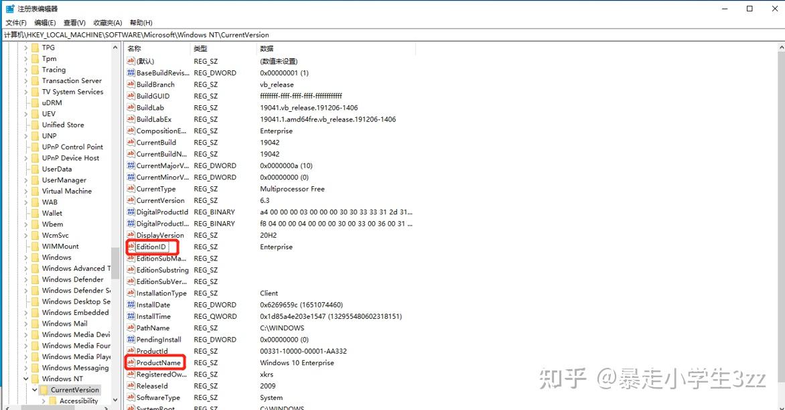
Task: Collapse the Windows NT key
Action: click(25, 379)
